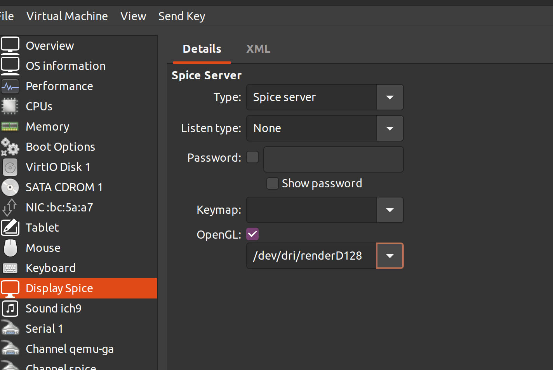Open the Send Key menu
The height and width of the screenshot is (370, 553).
(181, 16)
